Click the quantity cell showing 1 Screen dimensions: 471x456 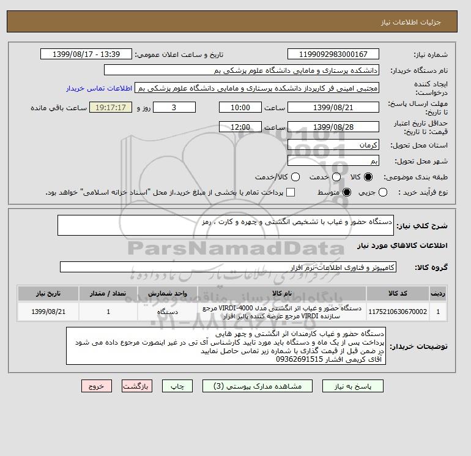coord(108,312)
